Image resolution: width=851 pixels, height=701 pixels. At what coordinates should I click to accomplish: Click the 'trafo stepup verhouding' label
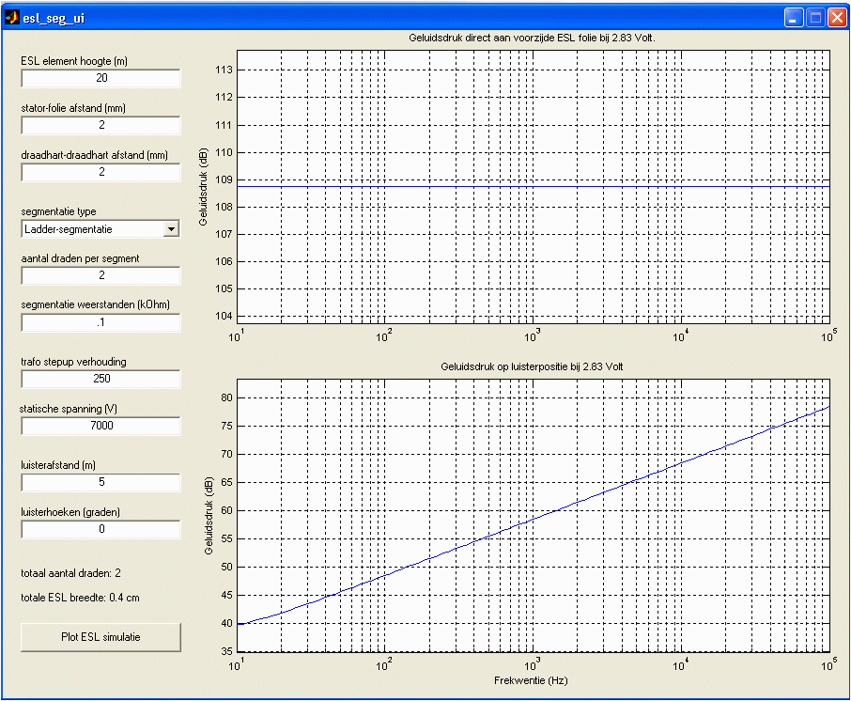[73, 362]
